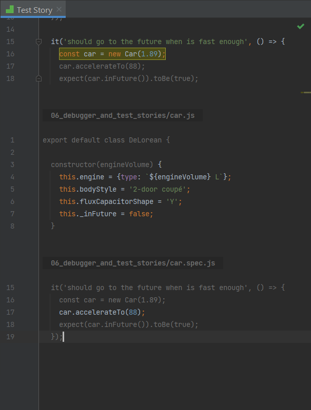Screen dimensions: 311x410
Task: Open the 06_debugger_and_test_stories/car.spec.js file header
Action: point(133,263)
